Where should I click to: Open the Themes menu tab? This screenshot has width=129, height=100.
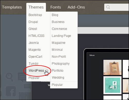pyautogui.click(x=36, y=7)
